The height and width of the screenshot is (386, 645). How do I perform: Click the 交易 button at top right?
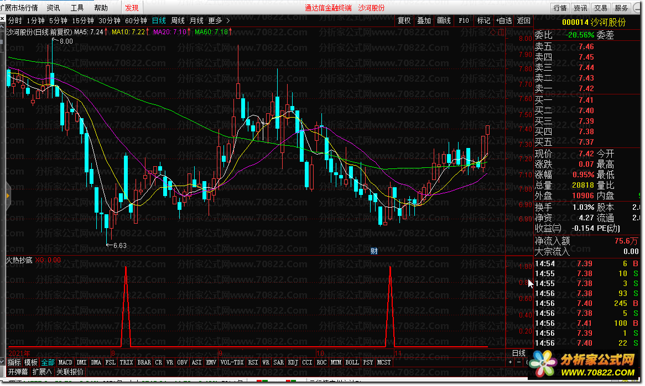[x=601, y=8]
